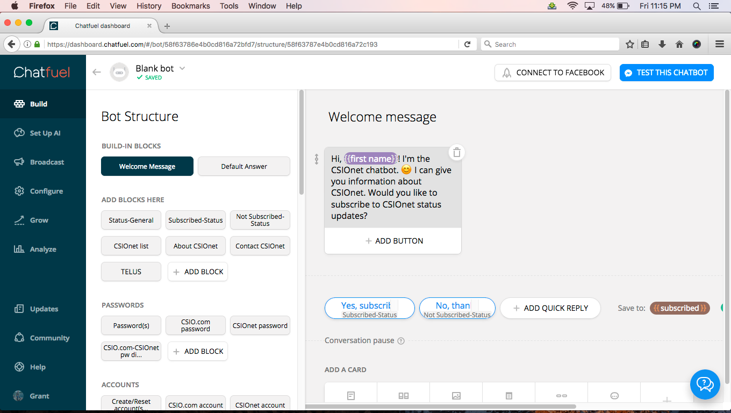Reload the page in Firefox
This screenshot has height=413, width=731.
[468, 45]
